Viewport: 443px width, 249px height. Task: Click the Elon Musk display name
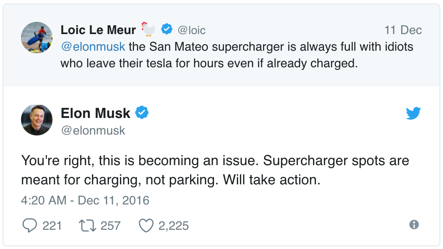pyautogui.click(x=95, y=114)
